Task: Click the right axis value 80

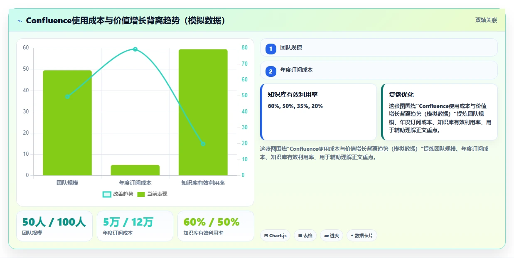Action: click(244, 48)
